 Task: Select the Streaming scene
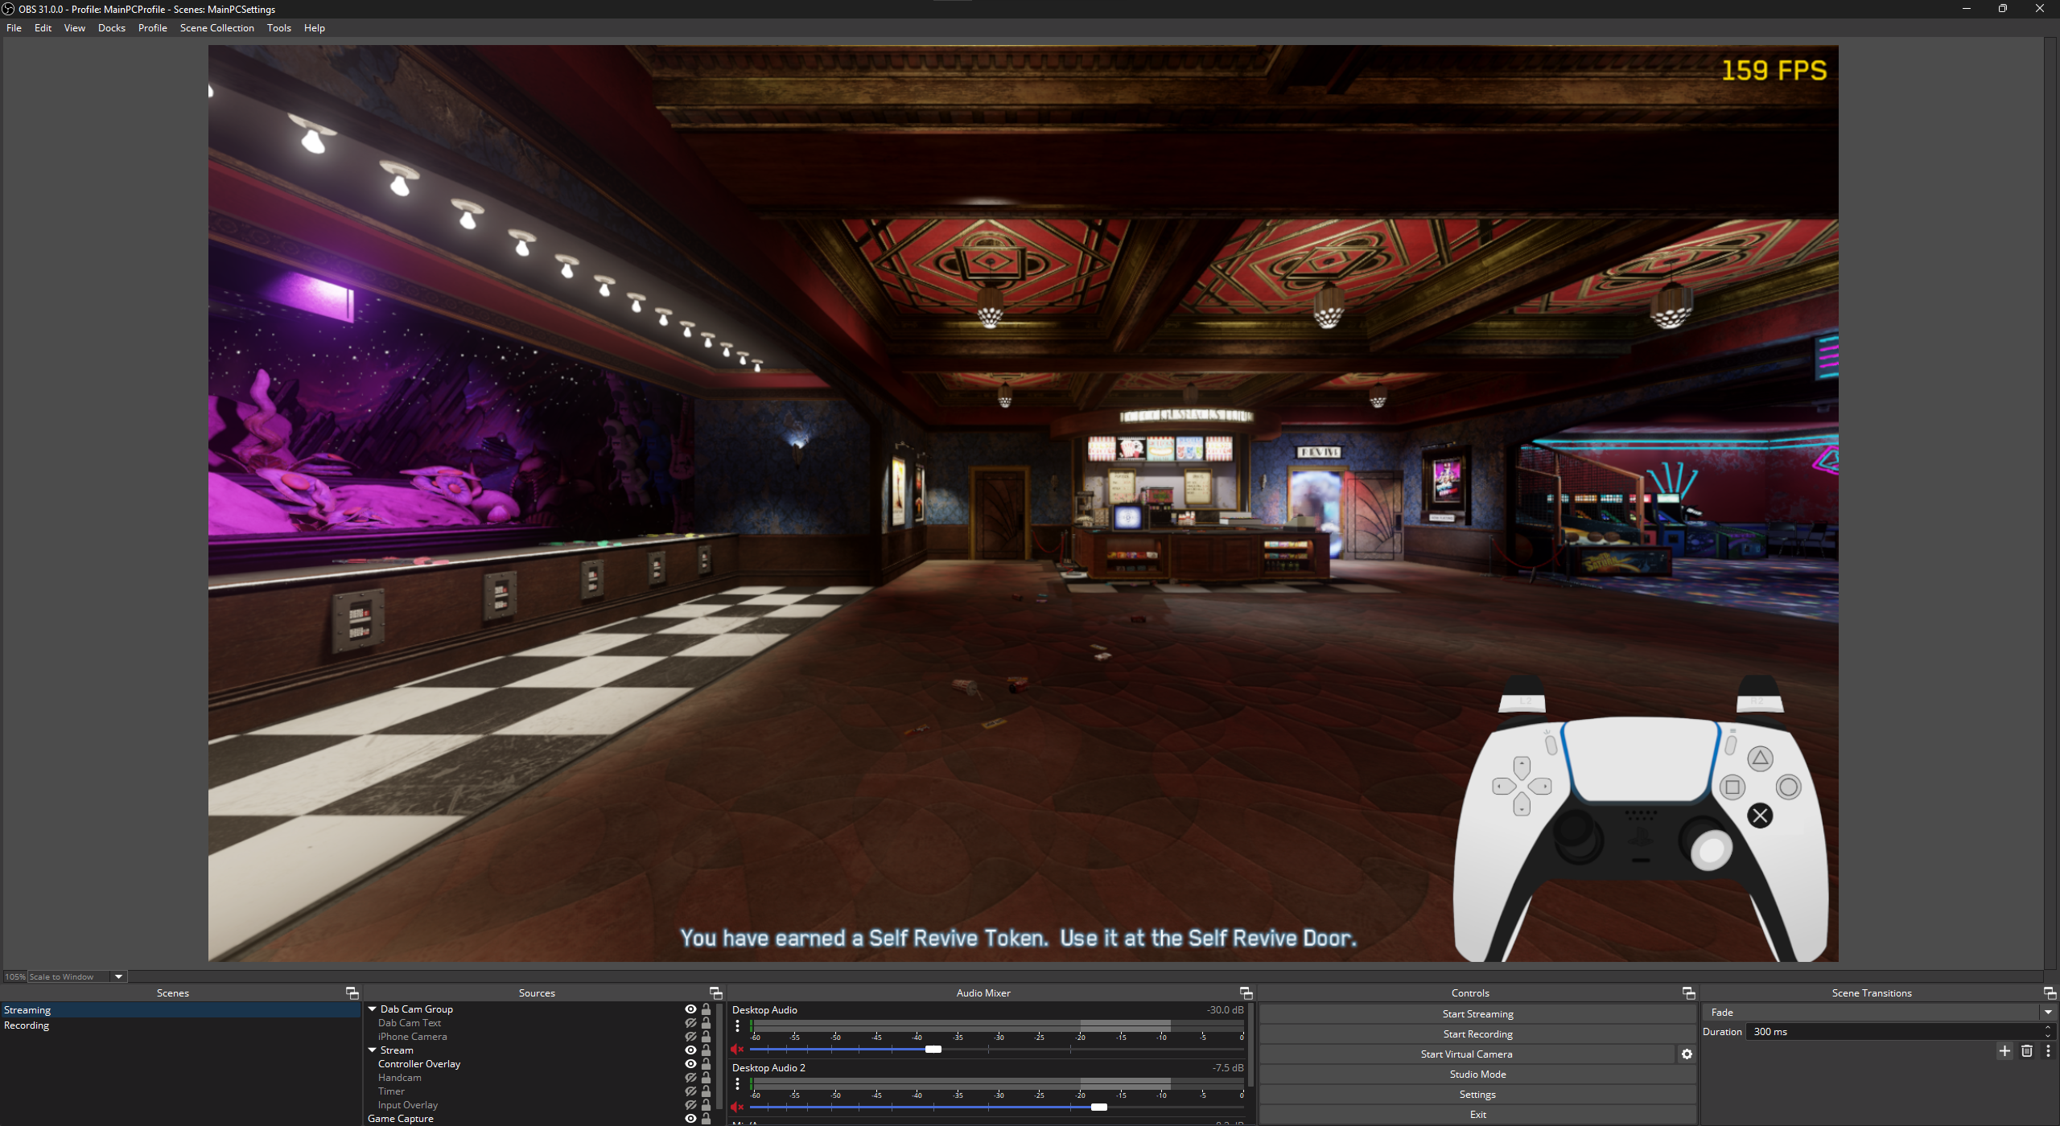(x=180, y=1010)
